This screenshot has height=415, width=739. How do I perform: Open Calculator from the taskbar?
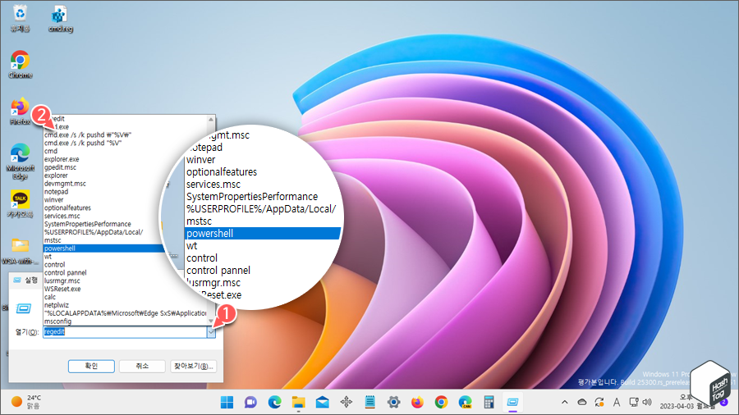[x=489, y=403]
